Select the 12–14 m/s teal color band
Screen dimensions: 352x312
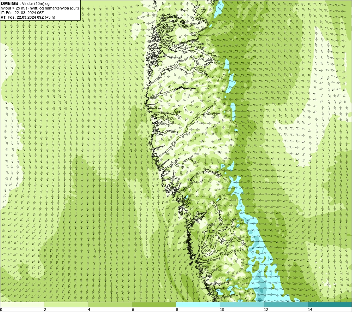click(x=286, y=304)
